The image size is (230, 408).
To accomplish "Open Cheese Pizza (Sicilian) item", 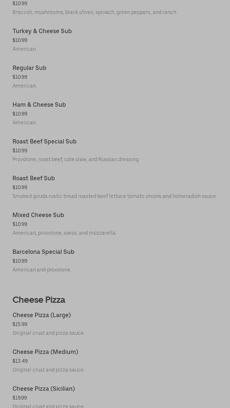I will [43, 389].
